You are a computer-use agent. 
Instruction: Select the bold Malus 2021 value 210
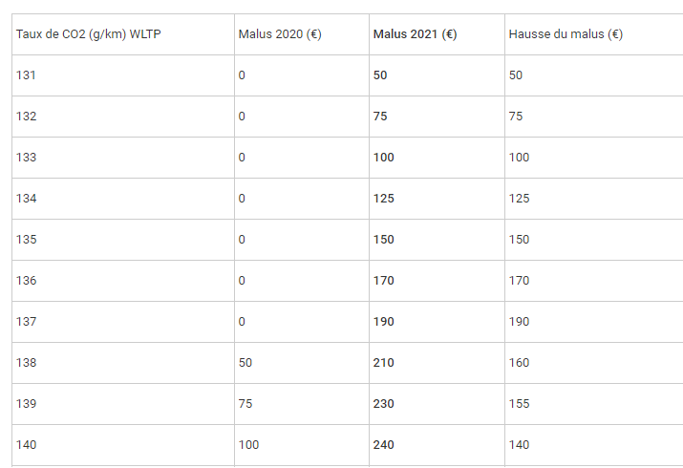pyautogui.click(x=383, y=363)
